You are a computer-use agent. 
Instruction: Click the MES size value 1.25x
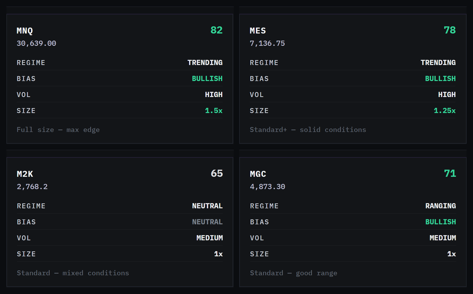(x=445, y=111)
